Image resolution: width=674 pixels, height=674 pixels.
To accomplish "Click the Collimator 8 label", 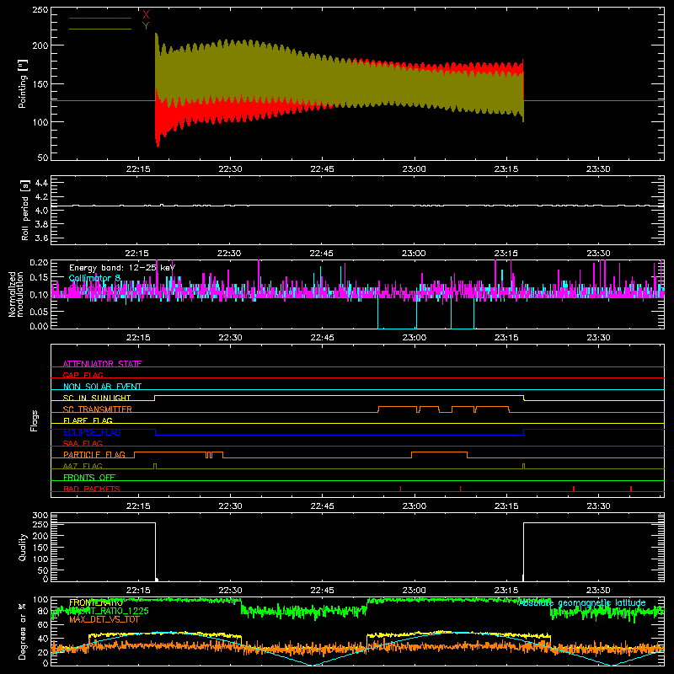I will point(94,278).
